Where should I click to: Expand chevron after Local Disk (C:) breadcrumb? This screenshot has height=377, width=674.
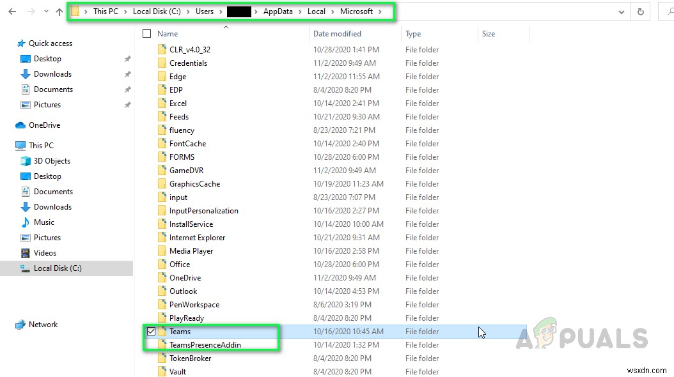[188, 12]
